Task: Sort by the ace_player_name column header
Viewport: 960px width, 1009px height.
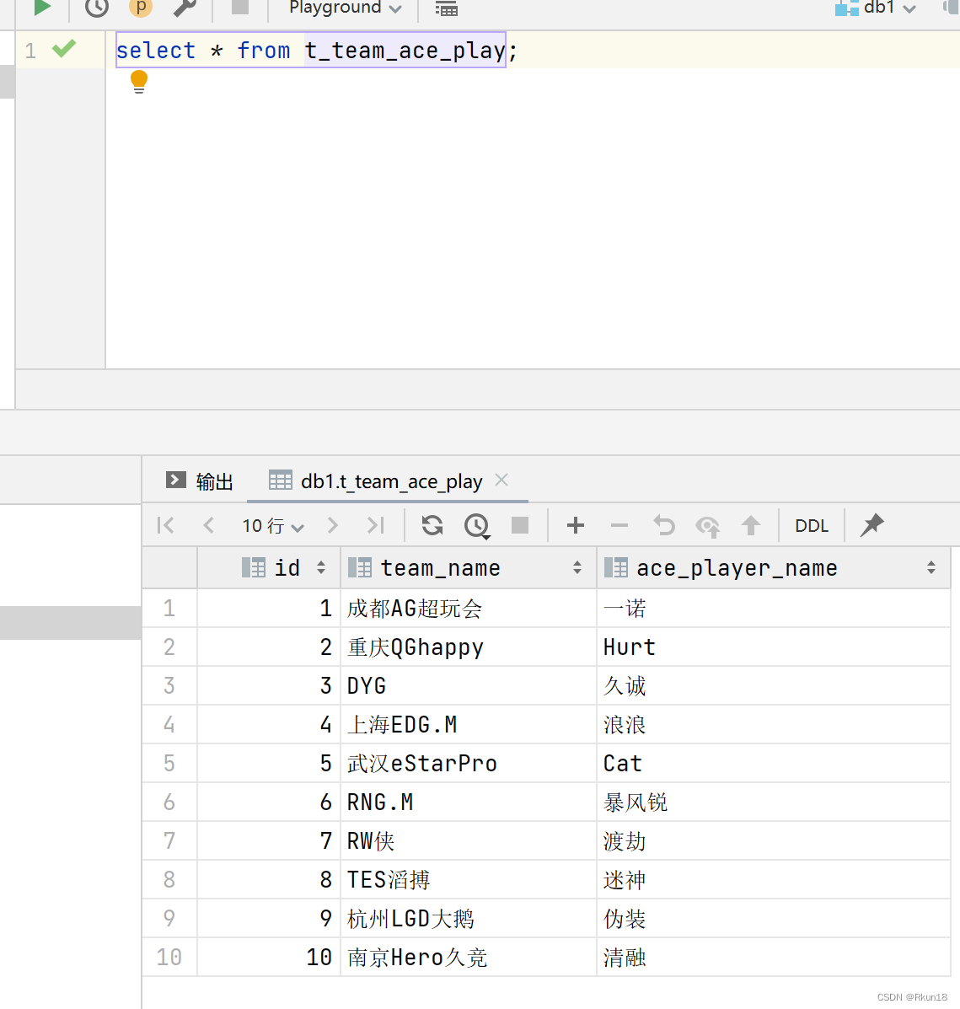Action: [774, 567]
